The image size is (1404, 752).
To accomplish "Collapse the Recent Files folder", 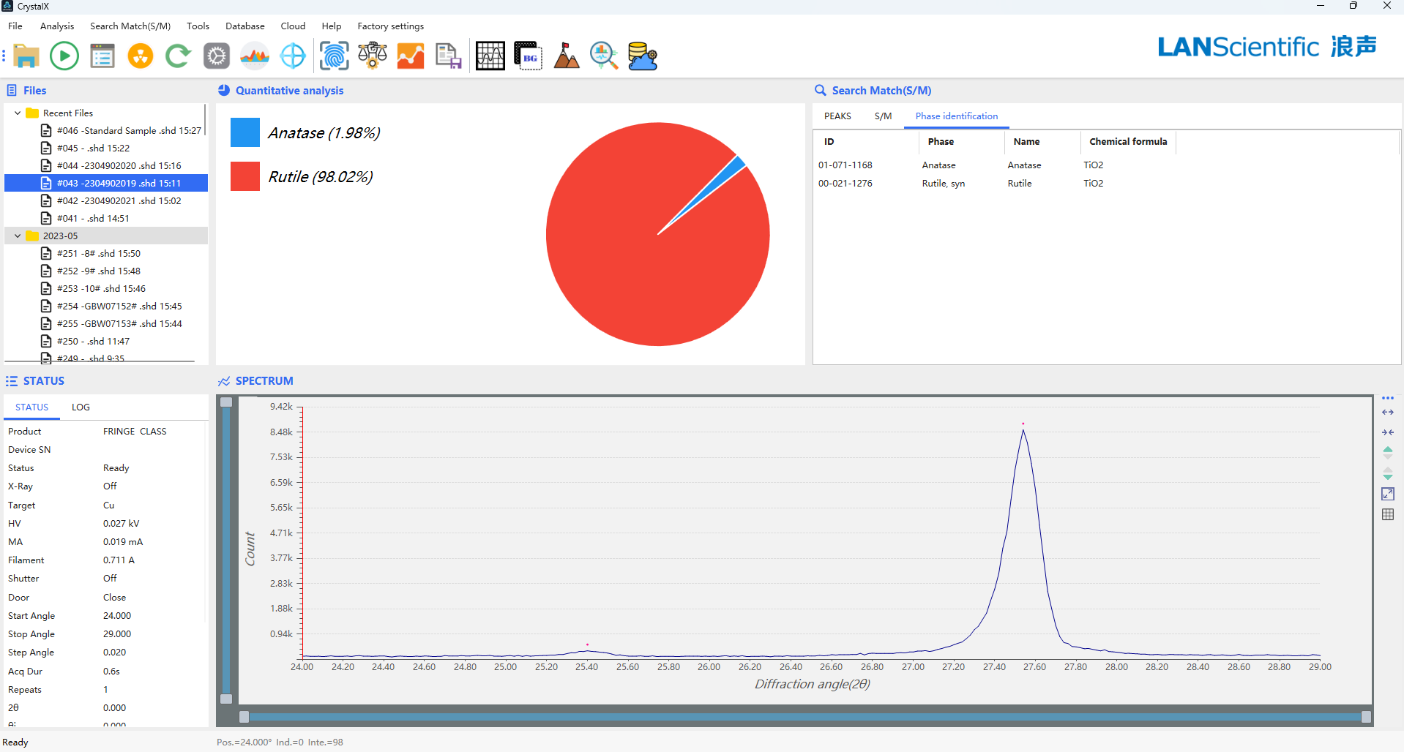I will pyautogui.click(x=18, y=113).
